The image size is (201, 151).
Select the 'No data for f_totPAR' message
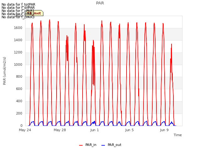(18, 4)
